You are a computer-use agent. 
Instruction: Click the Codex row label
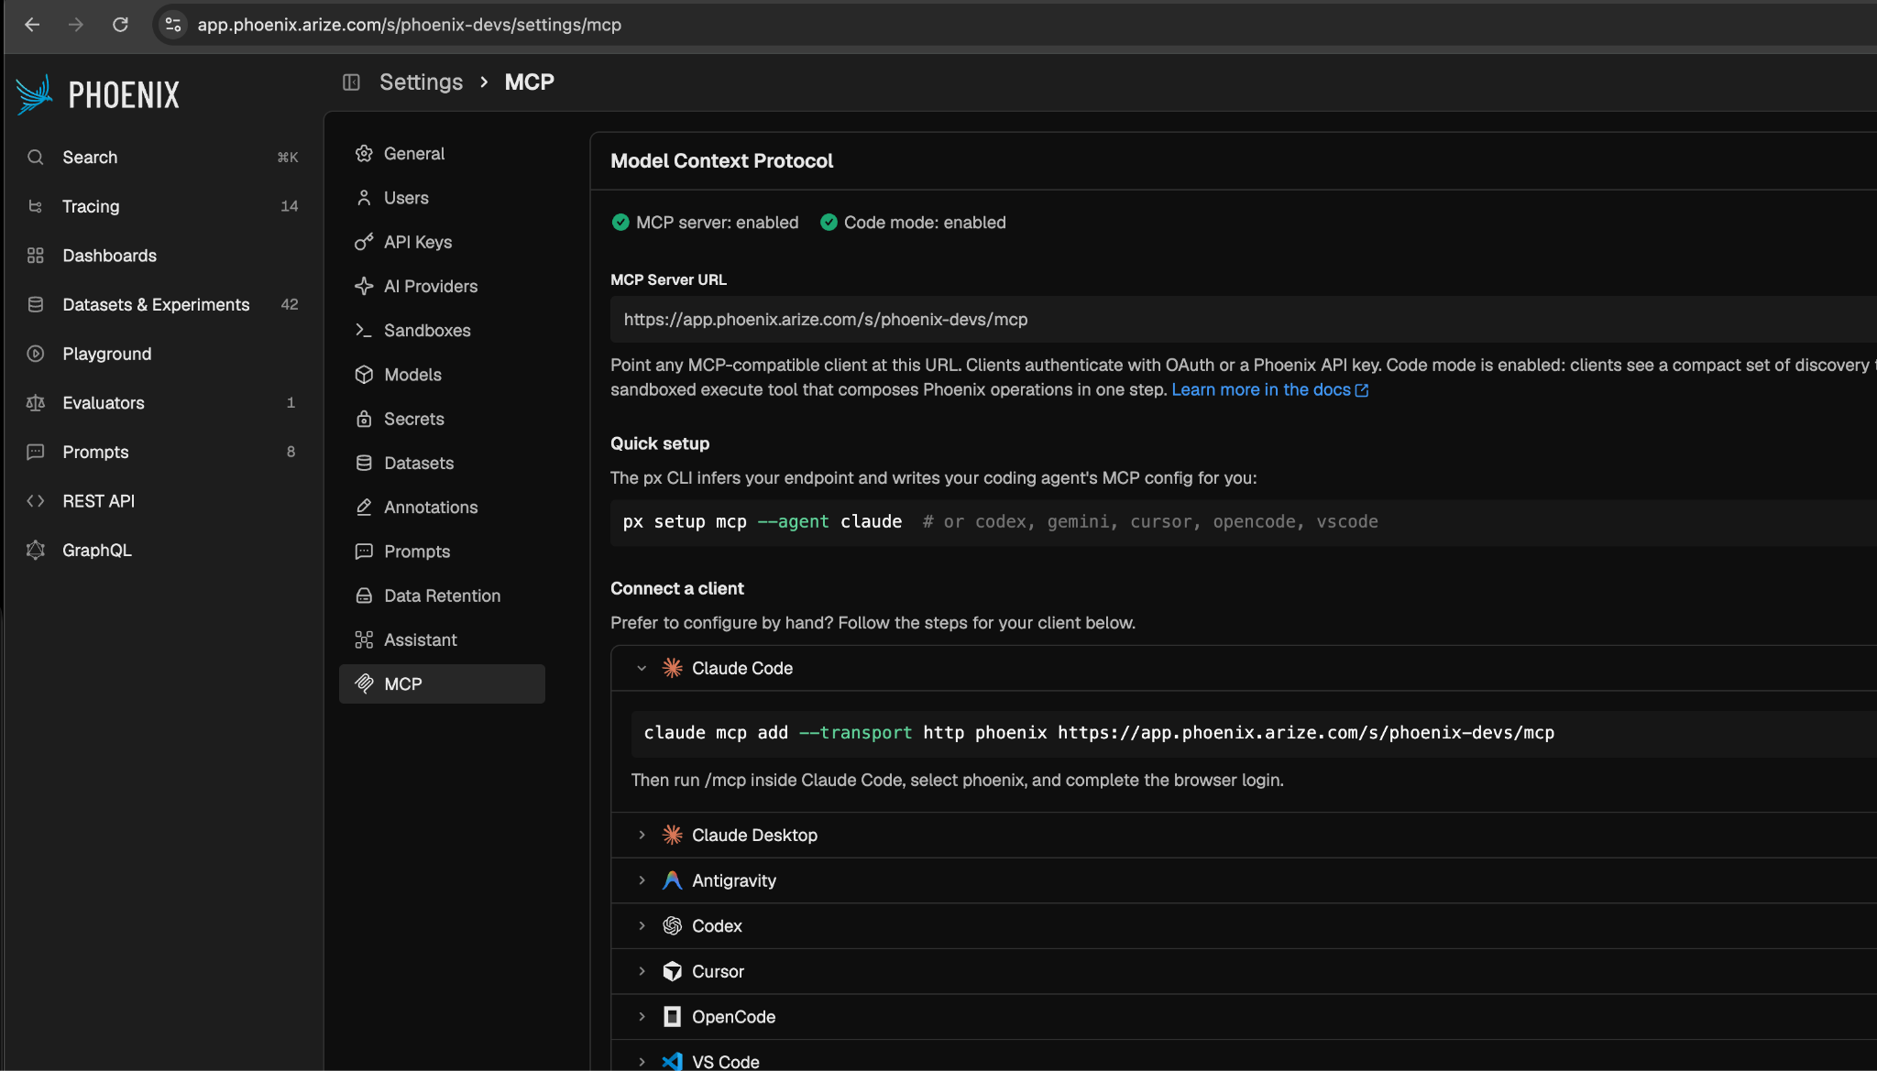[717, 926]
